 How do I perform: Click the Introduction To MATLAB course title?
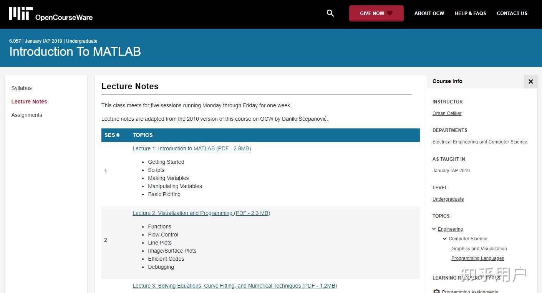coord(75,52)
